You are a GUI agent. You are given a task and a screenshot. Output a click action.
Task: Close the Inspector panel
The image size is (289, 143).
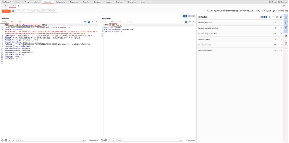coord(281,17)
